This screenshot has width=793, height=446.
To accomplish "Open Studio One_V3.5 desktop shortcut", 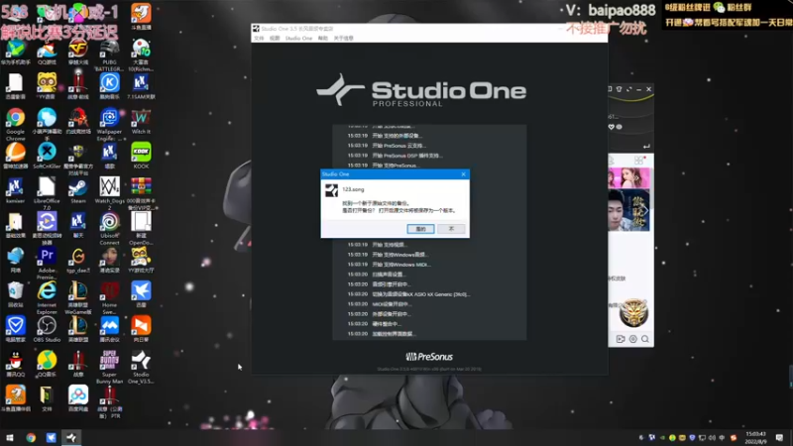I will 141,367.
